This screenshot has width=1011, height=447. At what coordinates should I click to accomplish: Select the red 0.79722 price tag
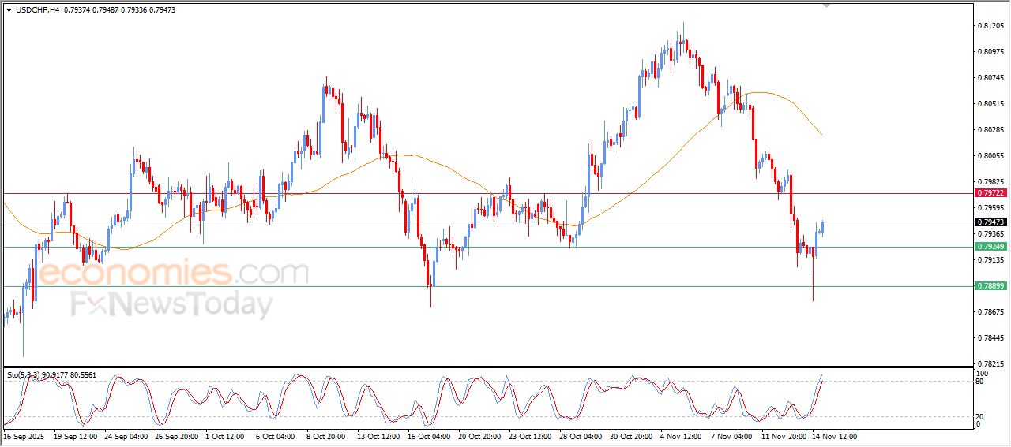[990, 193]
